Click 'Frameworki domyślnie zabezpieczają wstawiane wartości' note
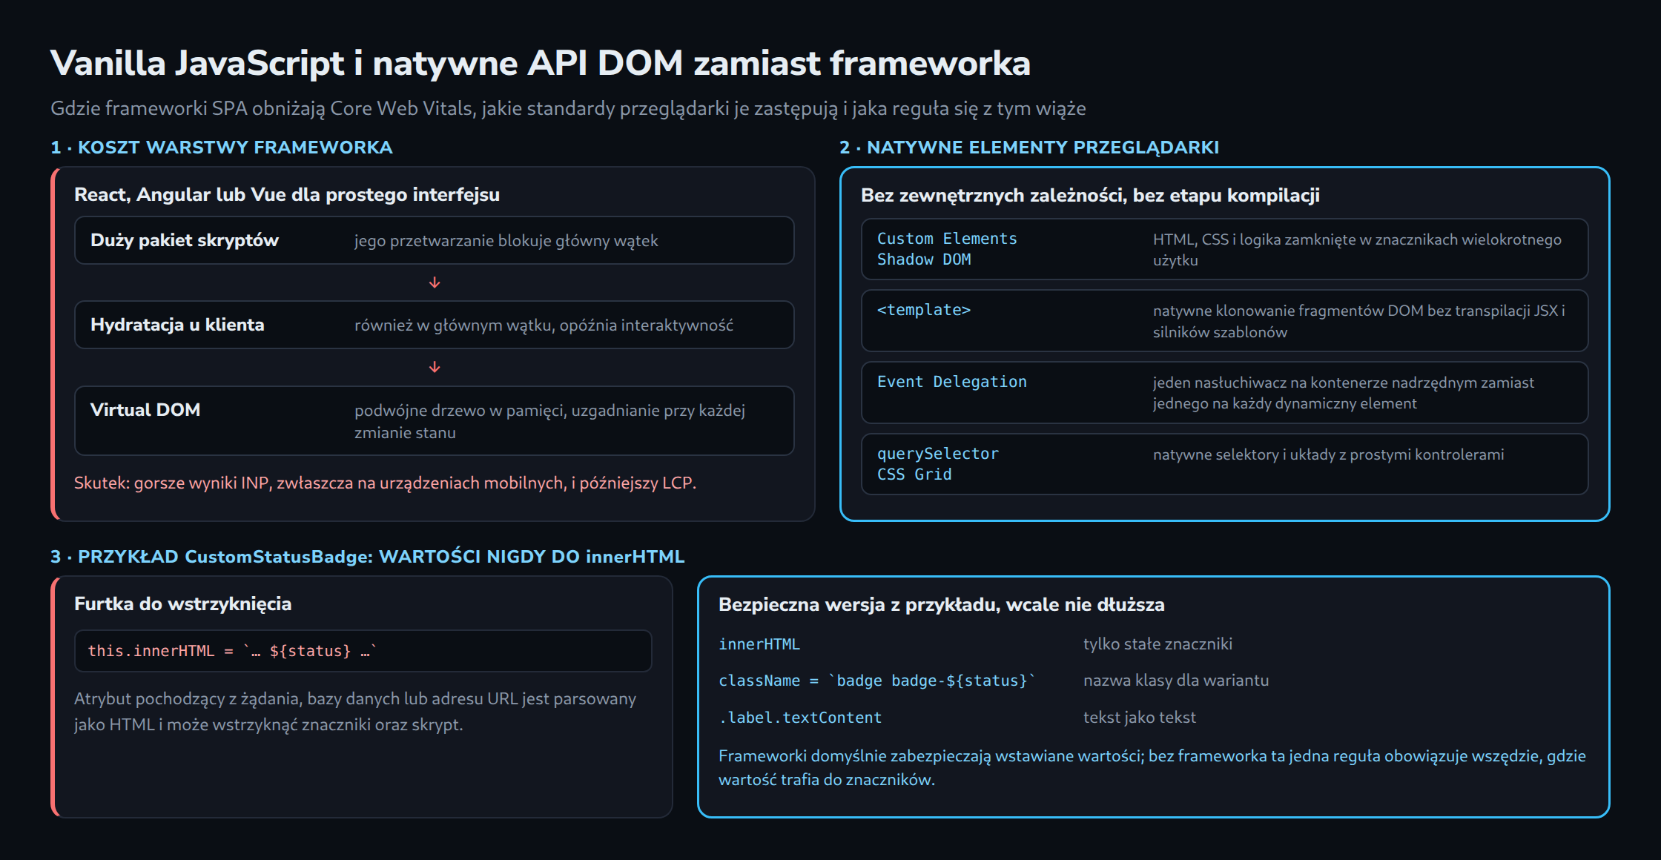The width and height of the screenshot is (1661, 860). [1152, 767]
